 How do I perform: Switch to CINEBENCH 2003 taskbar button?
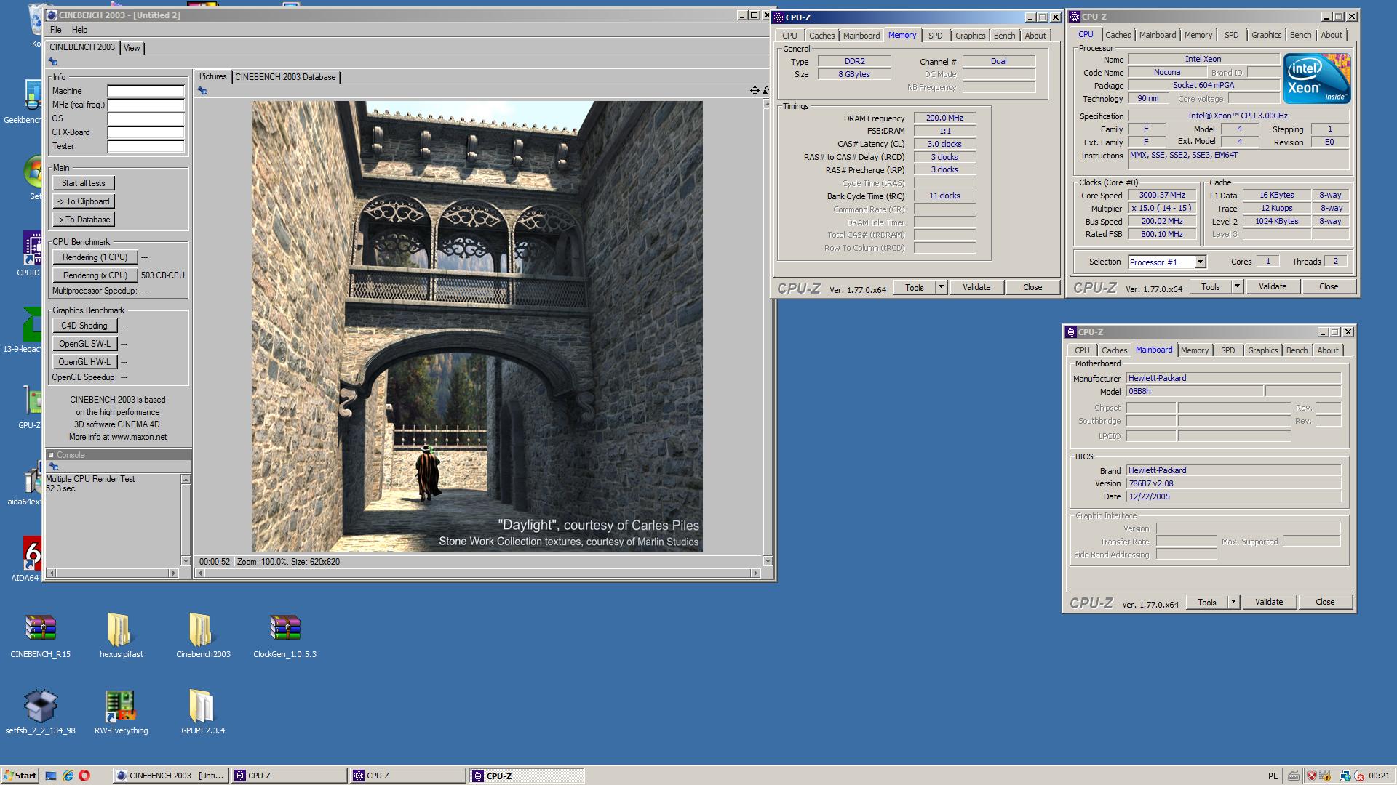[170, 776]
